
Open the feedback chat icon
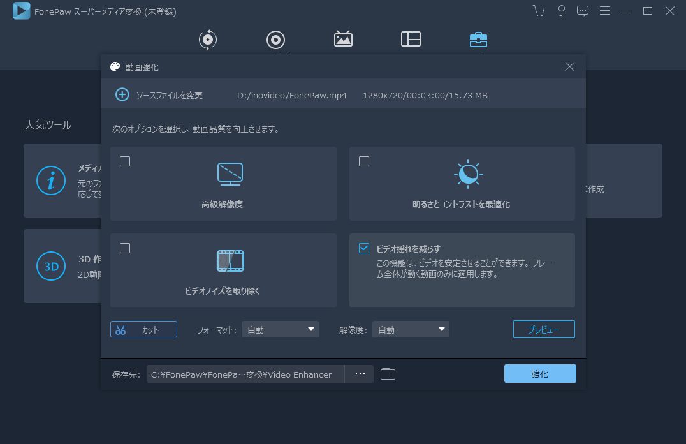583,11
